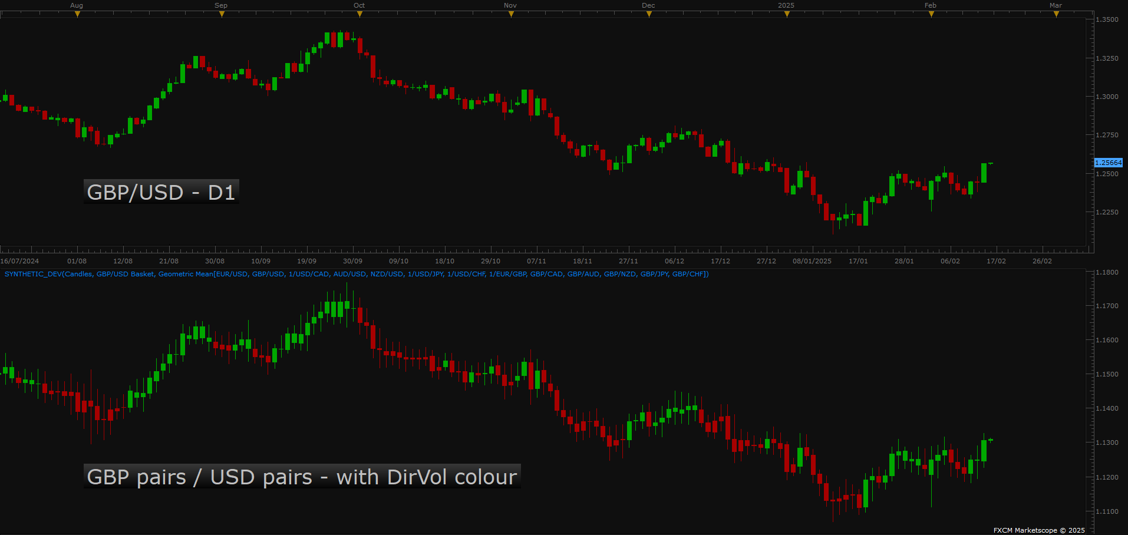Click the 18/11 date axis label
Image resolution: width=1128 pixels, height=535 pixels.
(582, 261)
